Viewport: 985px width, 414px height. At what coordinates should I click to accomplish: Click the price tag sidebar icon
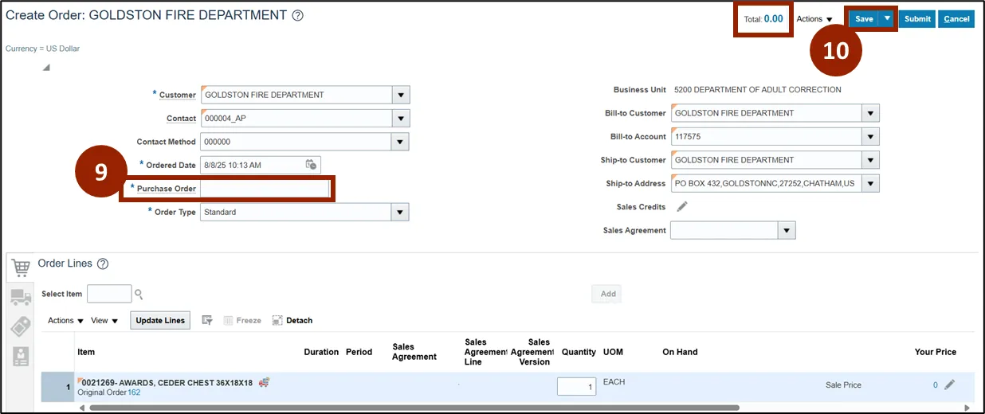(22, 326)
